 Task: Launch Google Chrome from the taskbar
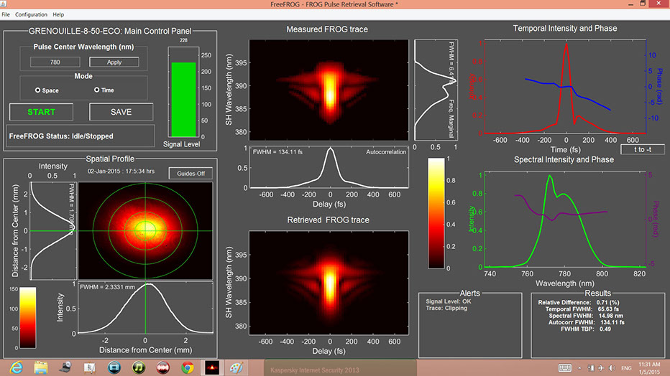click(187, 367)
